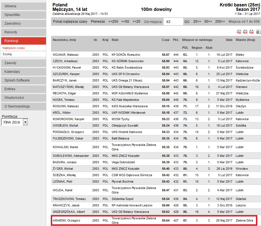Open club KS Rekin Świebodzice
261x226 pixels.
click(127, 67)
